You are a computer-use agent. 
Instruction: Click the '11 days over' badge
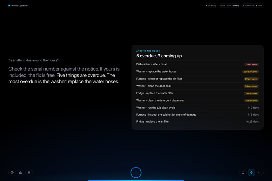[251, 101]
